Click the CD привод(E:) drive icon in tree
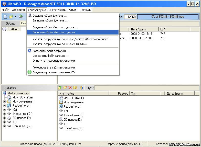Viewport: 201px width, 147px height. [x=9, y=118]
